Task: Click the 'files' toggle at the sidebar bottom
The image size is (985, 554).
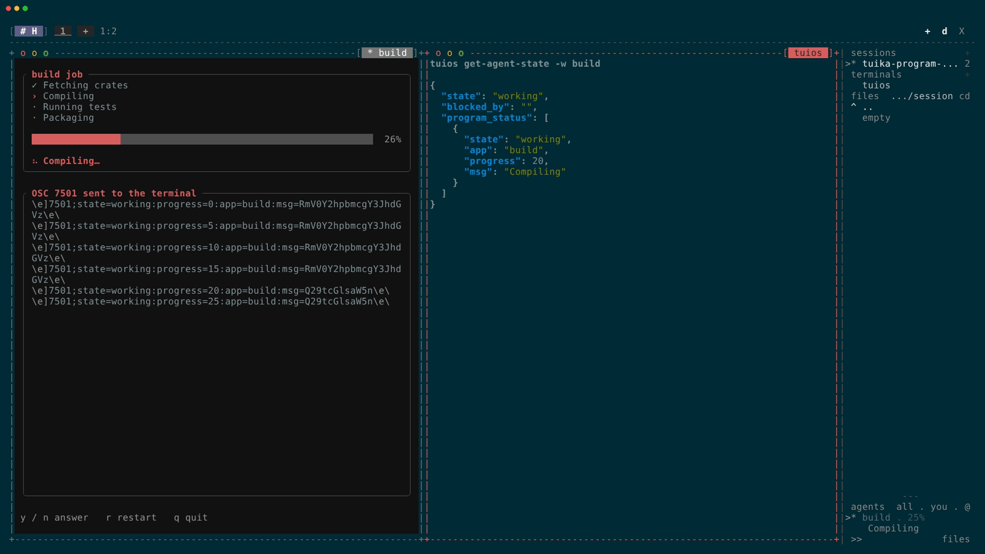Action: pyautogui.click(x=955, y=539)
